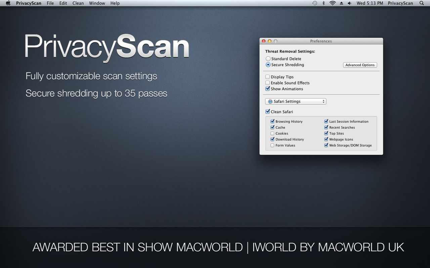Open the Apple menu
The width and height of the screenshot is (430, 268).
(x=8, y=3)
